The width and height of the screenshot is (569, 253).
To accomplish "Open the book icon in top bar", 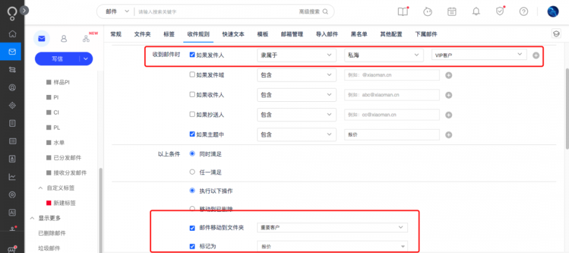I will tap(403, 11).
